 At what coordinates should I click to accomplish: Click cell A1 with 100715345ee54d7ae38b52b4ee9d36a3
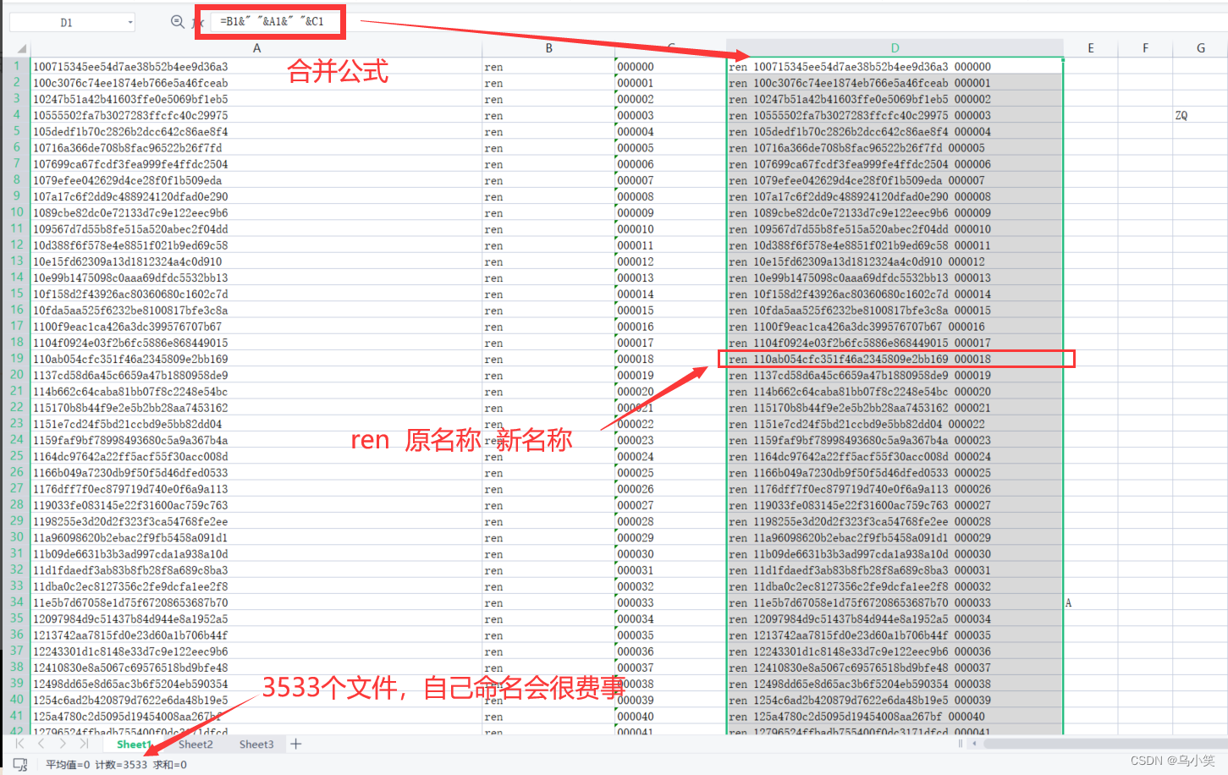256,67
